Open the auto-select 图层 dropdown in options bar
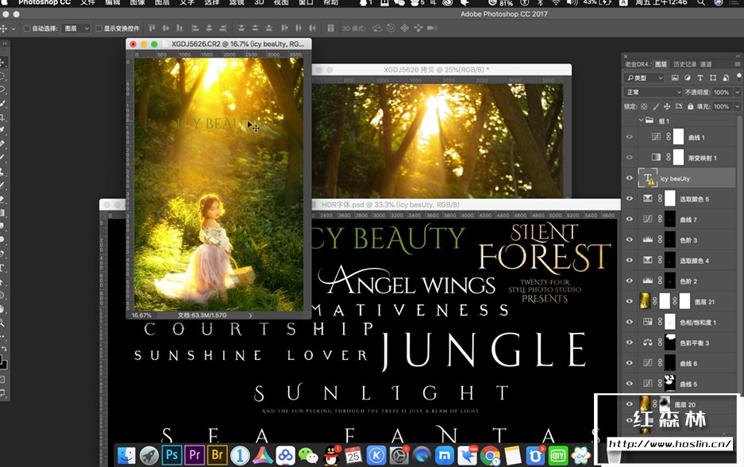The width and height of the screenshot is (744, 467). tap(76, 29)
